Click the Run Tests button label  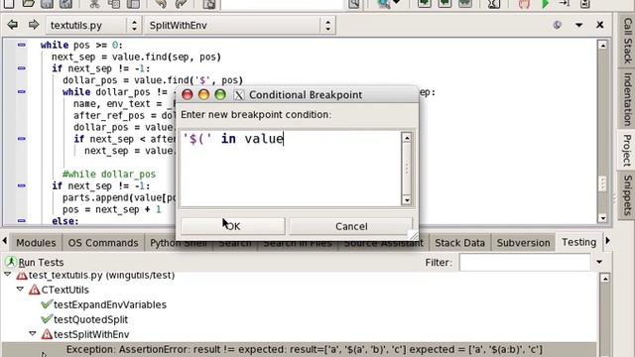pos(41,262)
